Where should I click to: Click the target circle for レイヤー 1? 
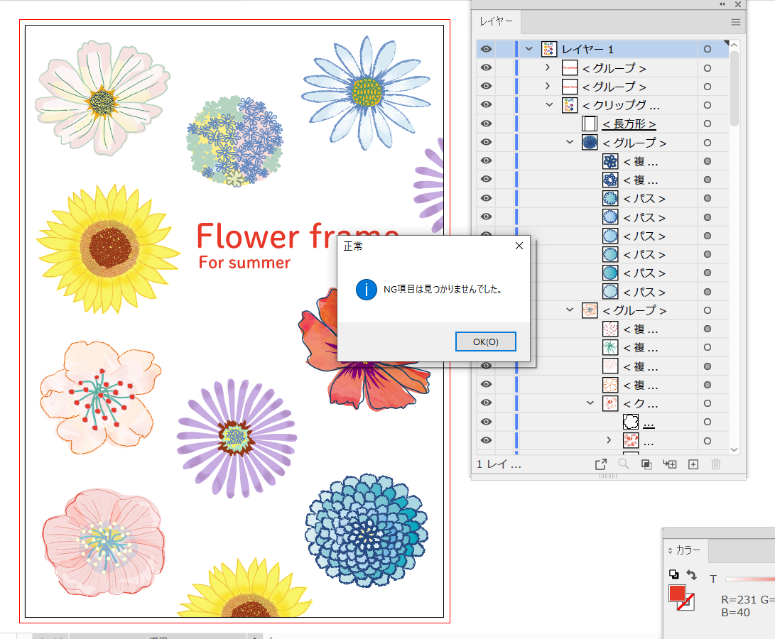click(x=707, y=49)
